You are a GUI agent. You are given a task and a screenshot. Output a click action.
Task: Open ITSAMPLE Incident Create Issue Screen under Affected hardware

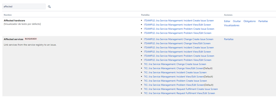179,21
